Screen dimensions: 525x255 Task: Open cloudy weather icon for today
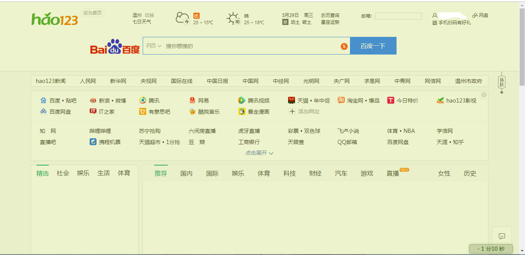tap(183, 18)
